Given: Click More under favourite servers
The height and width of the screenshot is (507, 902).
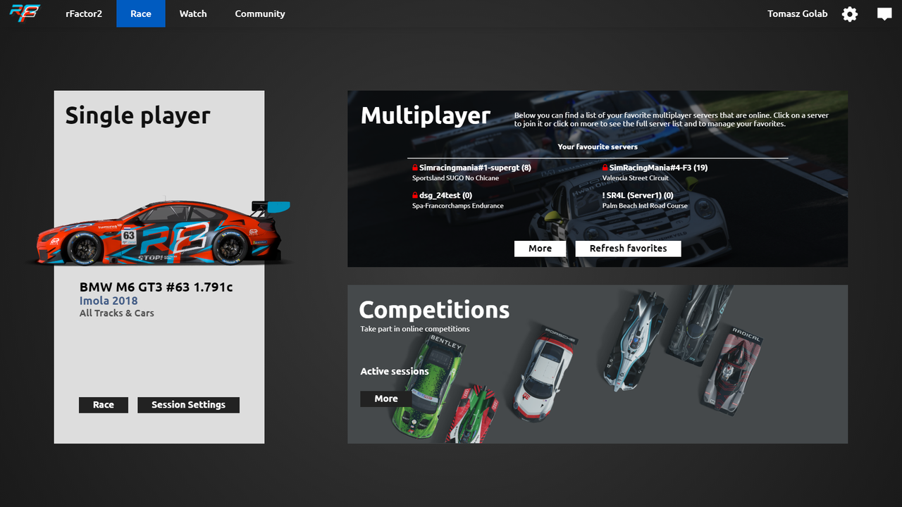Looking at the screenshot, I should coord(540,249).
